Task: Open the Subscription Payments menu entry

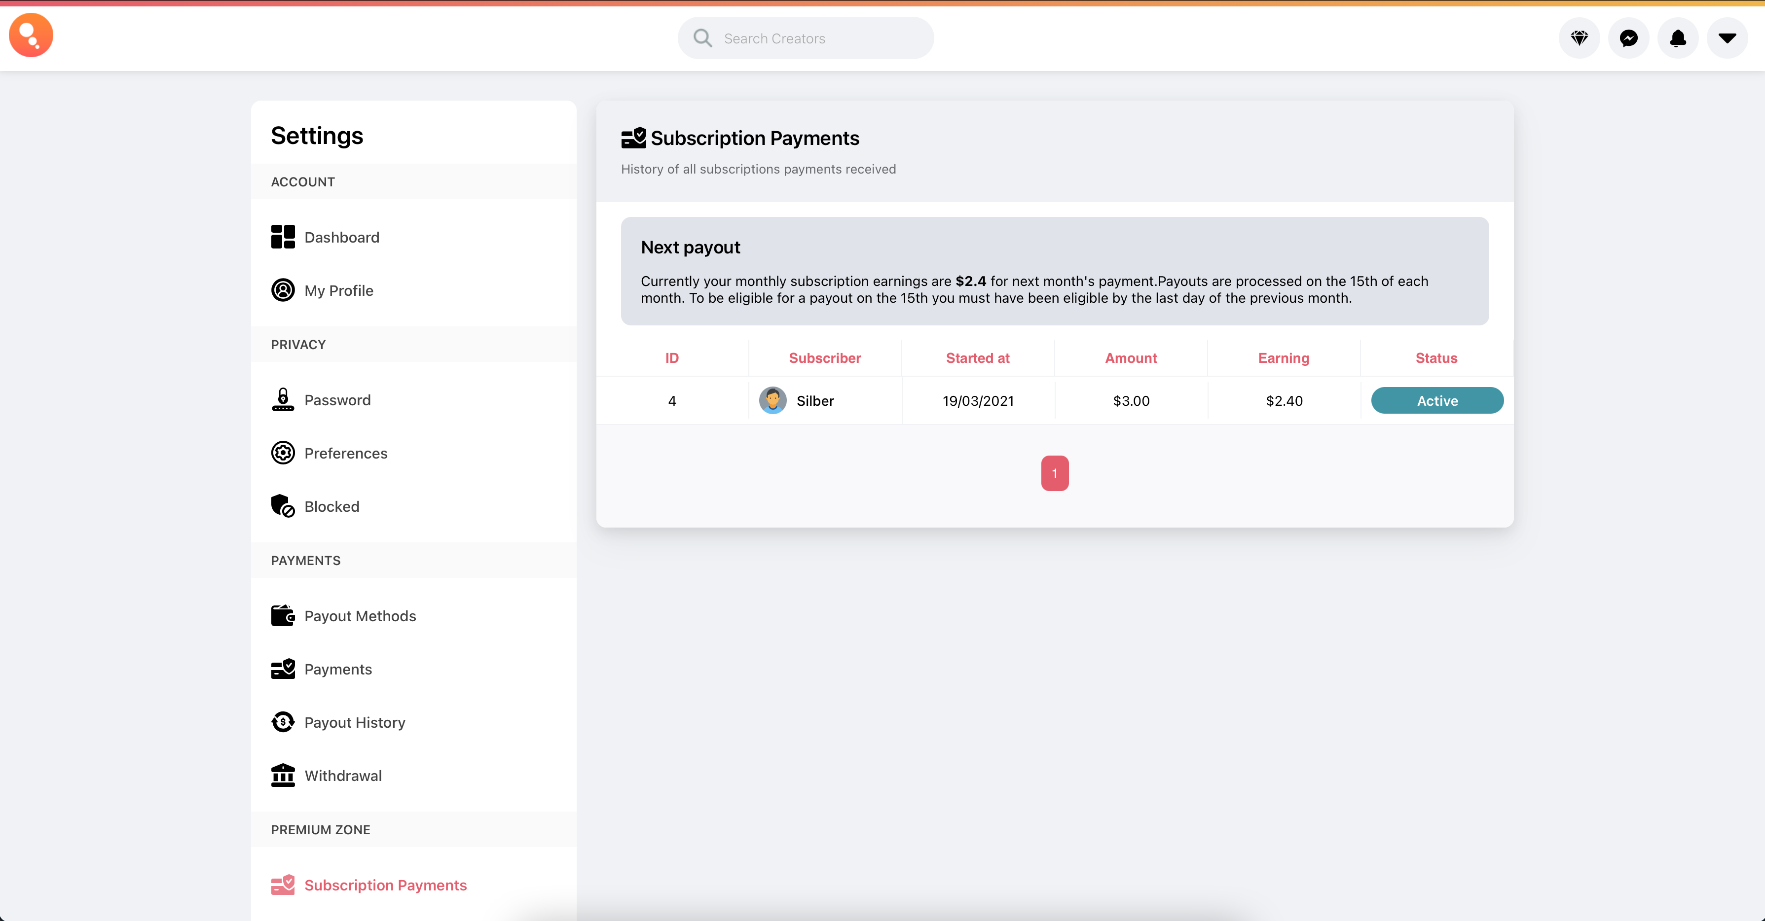Action: pos(385,885)
